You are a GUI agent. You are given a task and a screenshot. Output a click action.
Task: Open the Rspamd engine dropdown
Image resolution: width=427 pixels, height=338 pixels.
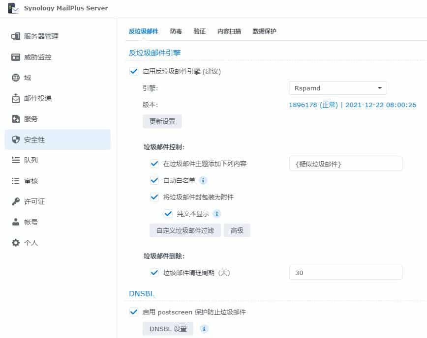tap(338, 88)
